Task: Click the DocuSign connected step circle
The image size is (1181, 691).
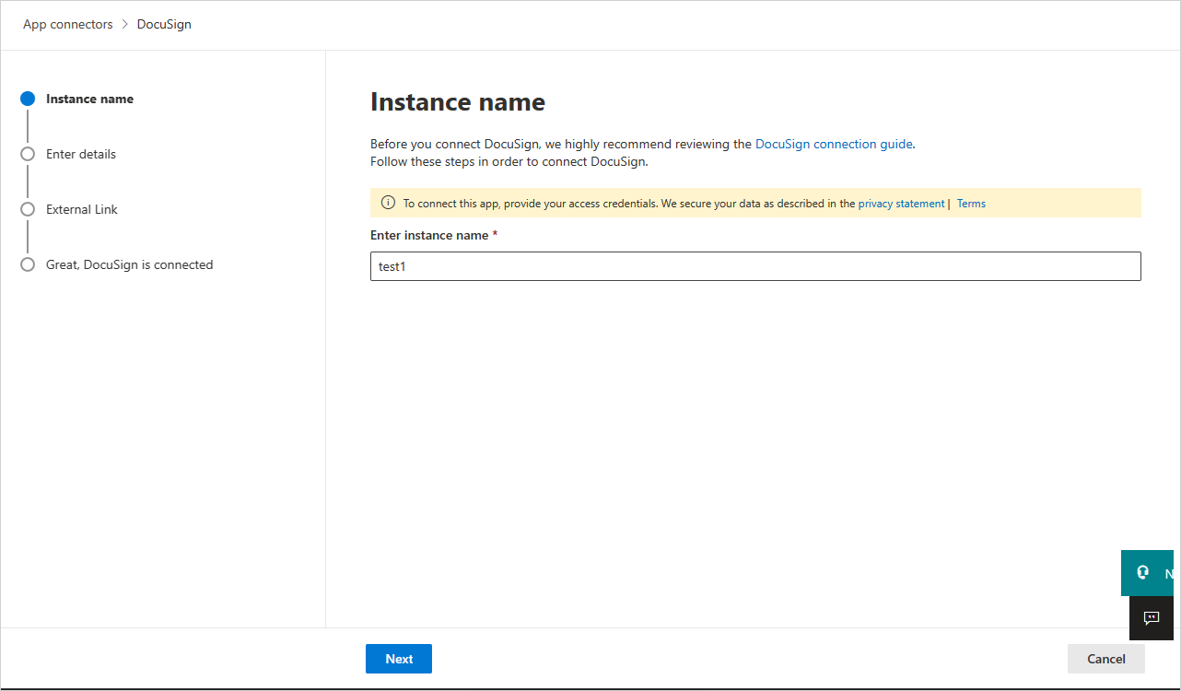Action: (28, 264)
